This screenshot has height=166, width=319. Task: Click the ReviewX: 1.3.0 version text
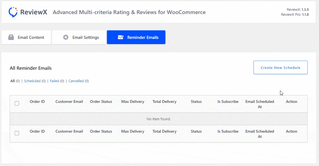tap(298, 10)
